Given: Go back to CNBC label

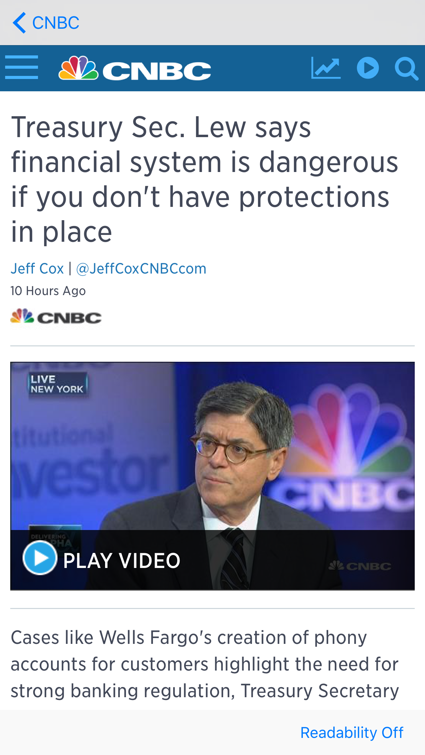Looking at the screenshot, I should (x=56, y=23).
